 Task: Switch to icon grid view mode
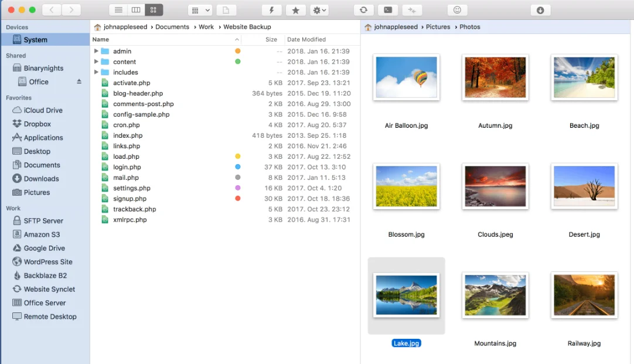pyautogui.click(x=154, y=10)
